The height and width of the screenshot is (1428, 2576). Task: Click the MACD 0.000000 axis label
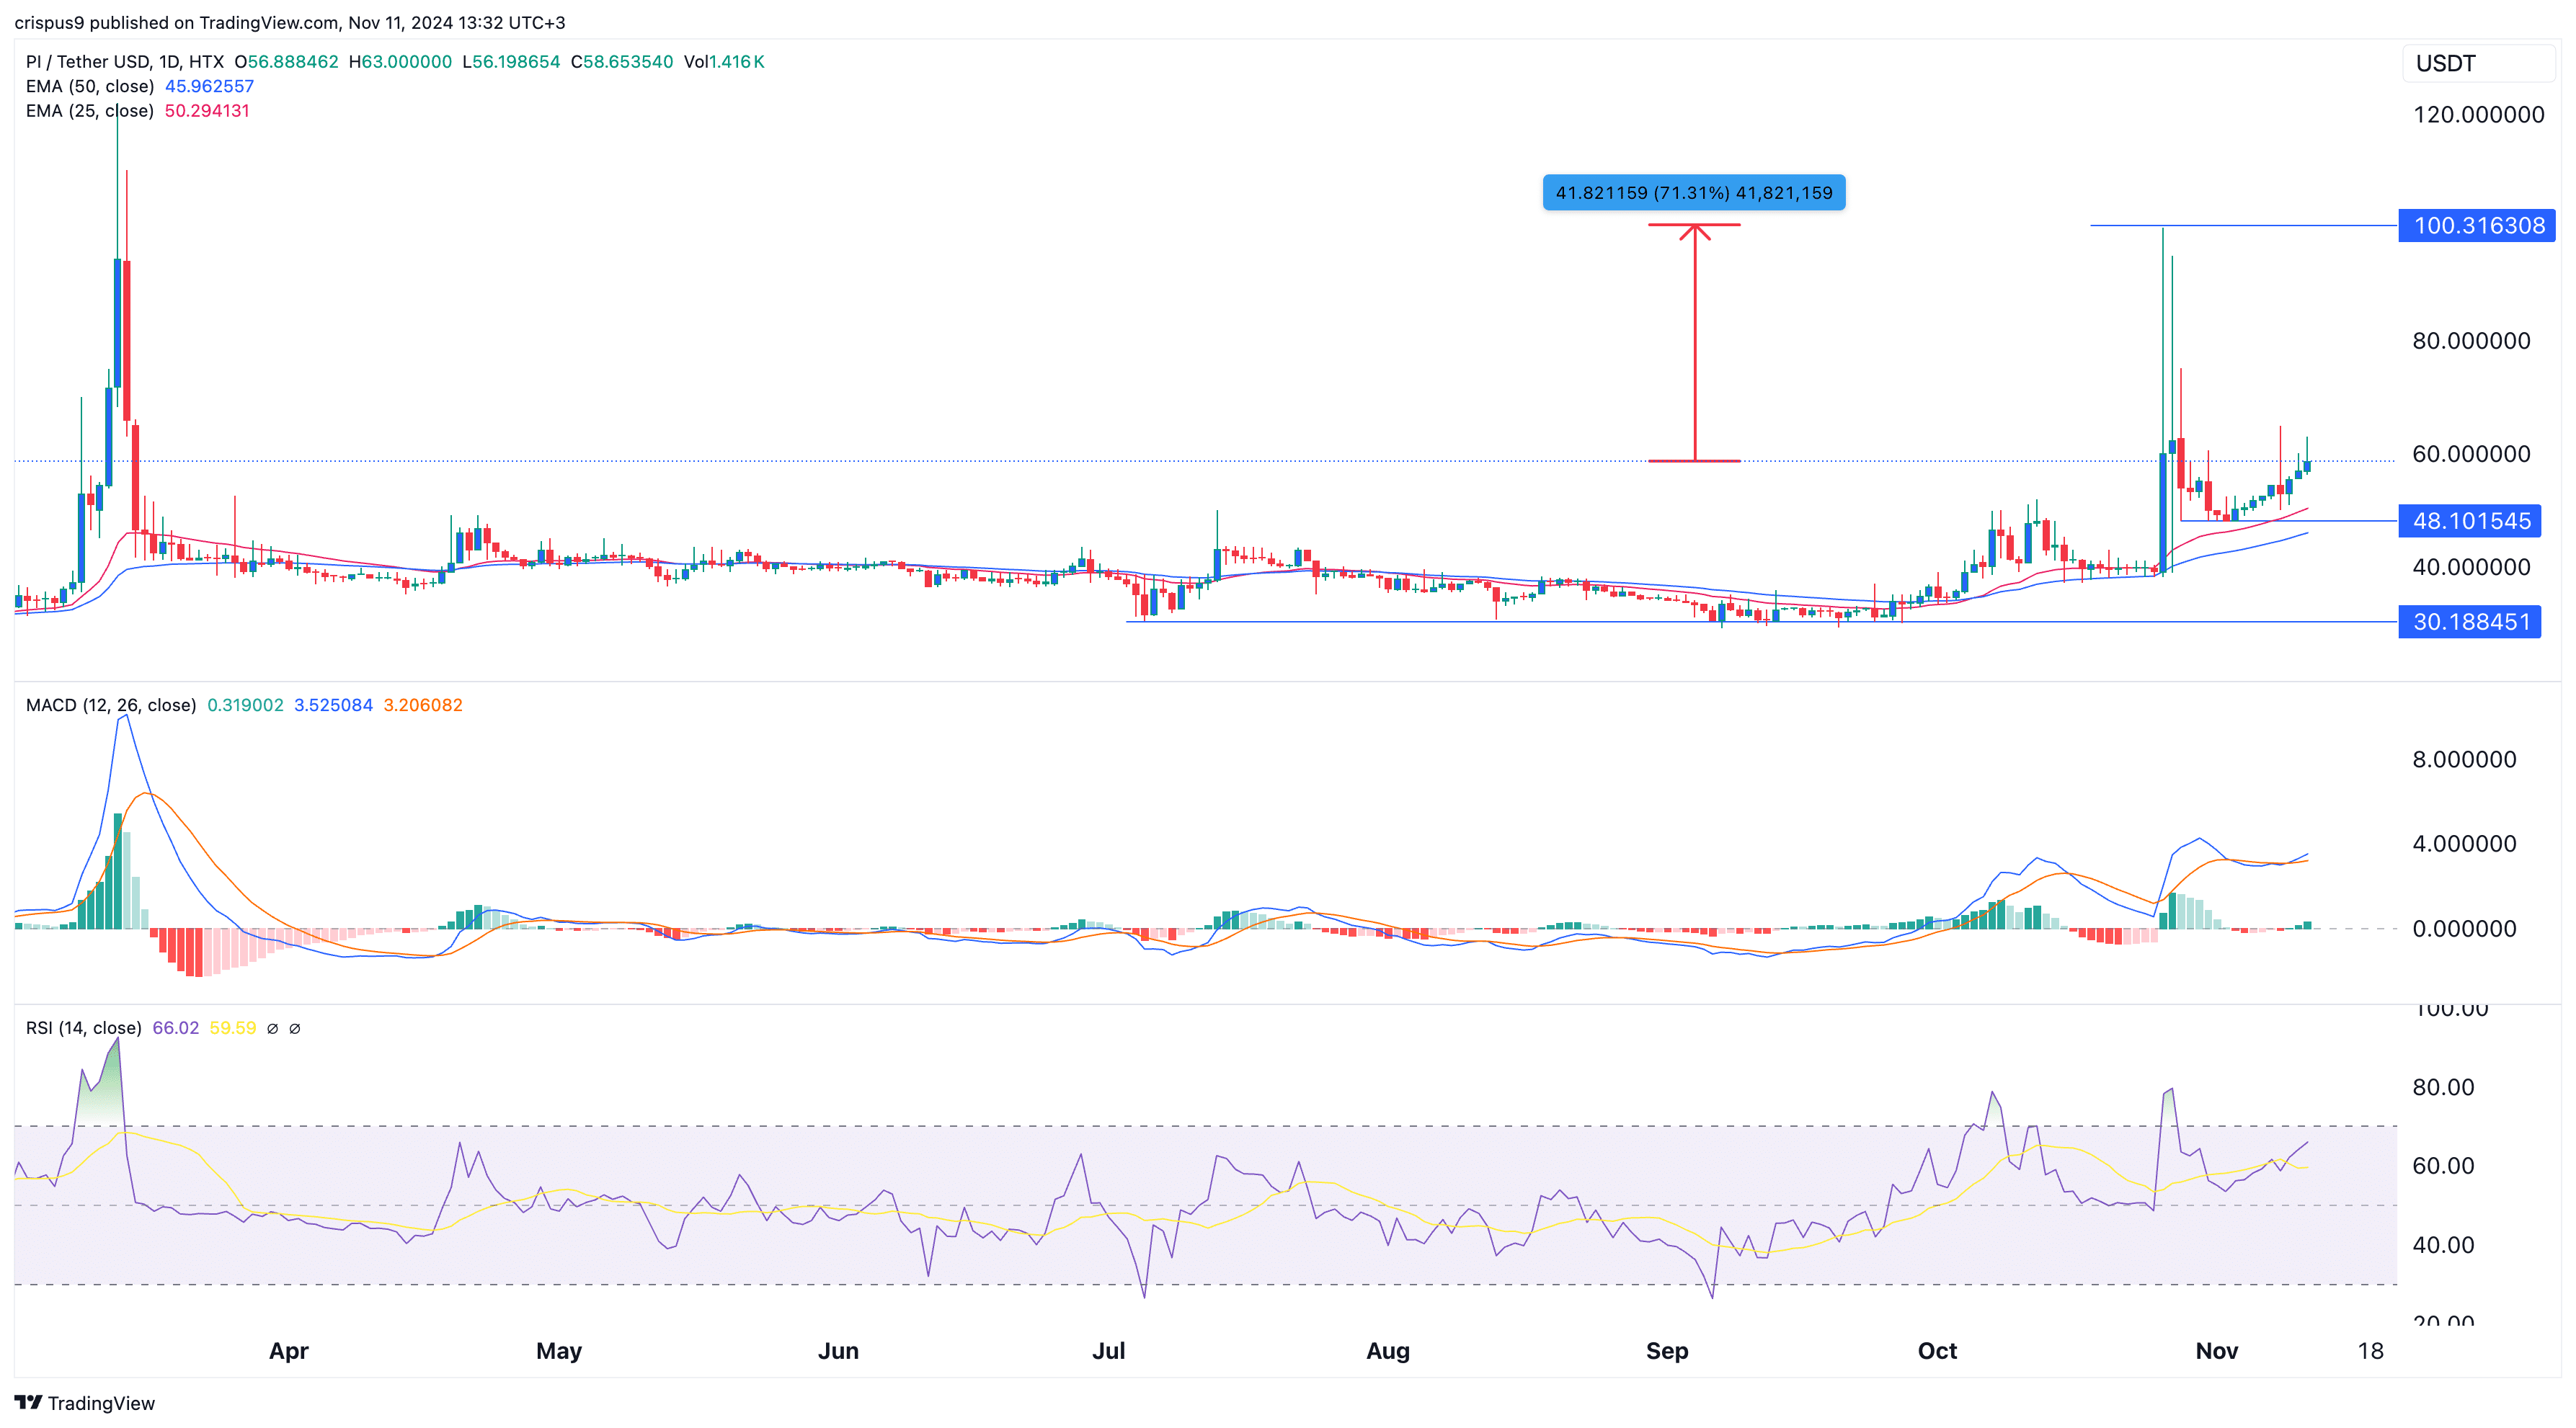(x=2464, y=929)
